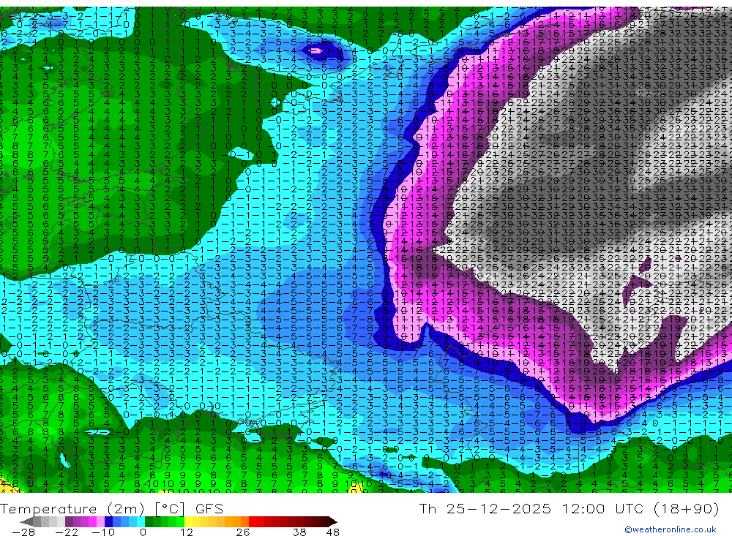Pick the dark green legend swatch just right of 0

pos(149,521)
